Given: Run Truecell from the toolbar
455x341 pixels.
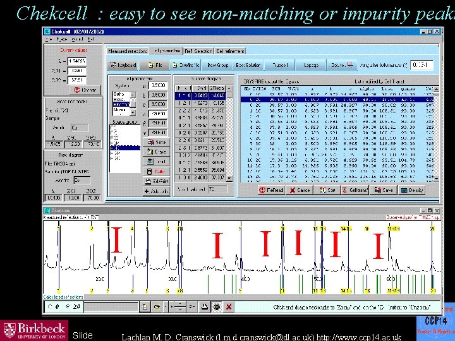Looking at the screenshot, I should 280,65.
